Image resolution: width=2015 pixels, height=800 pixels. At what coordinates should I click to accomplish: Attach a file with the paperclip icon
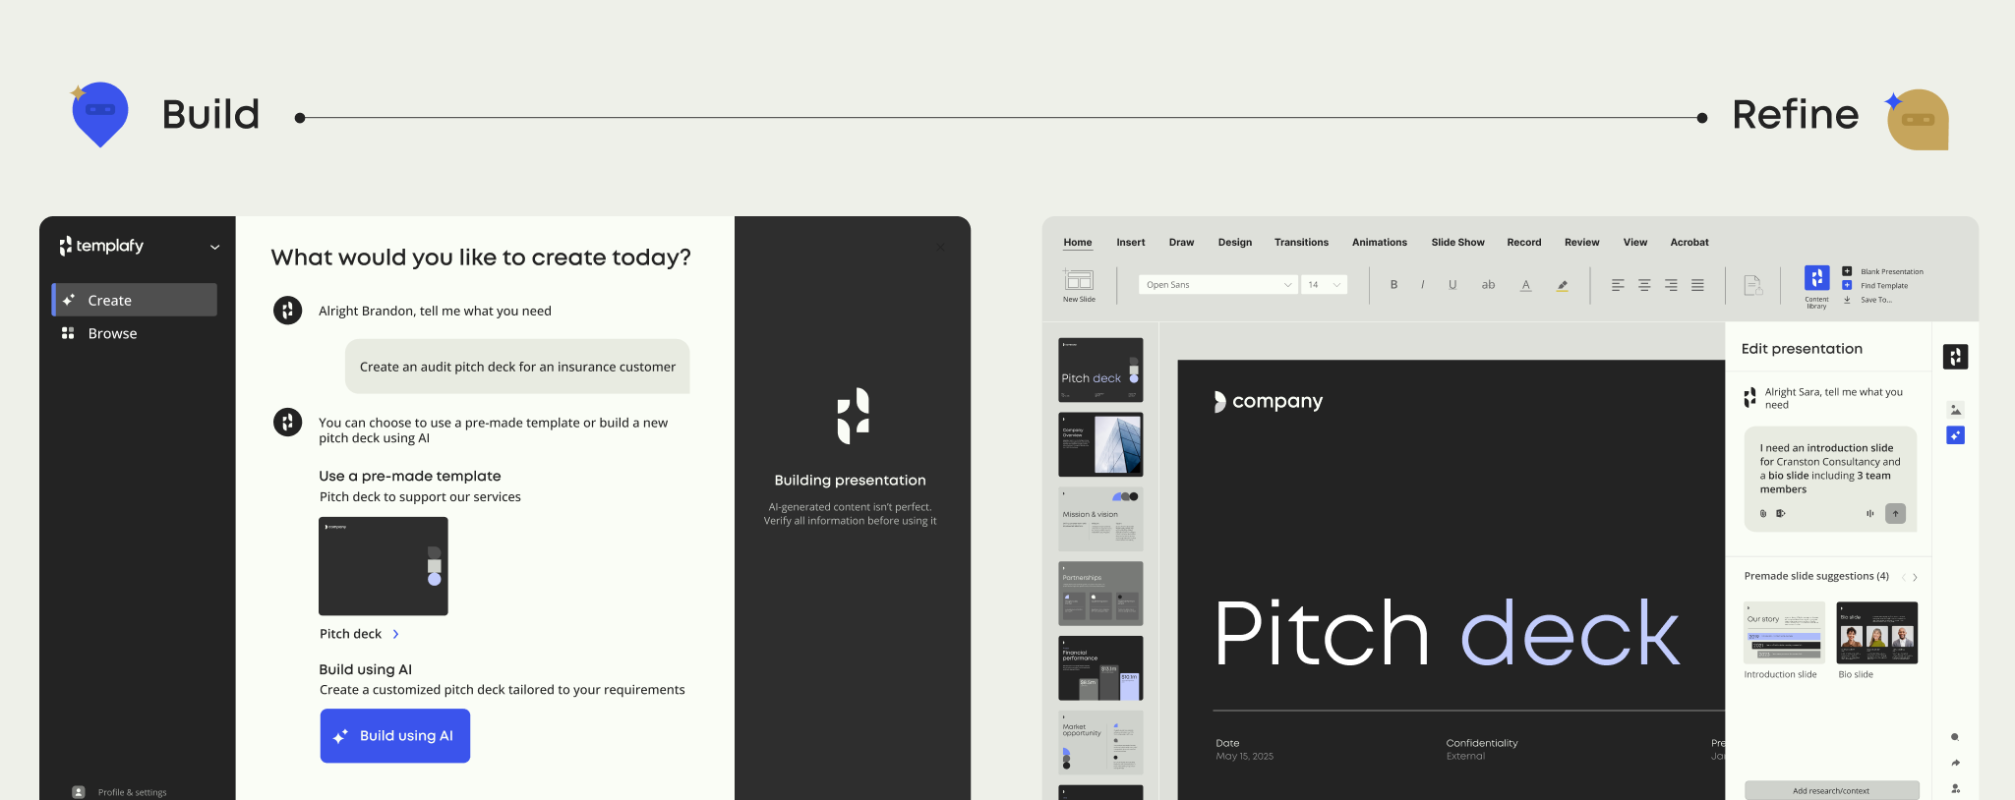pos(1762,513)
